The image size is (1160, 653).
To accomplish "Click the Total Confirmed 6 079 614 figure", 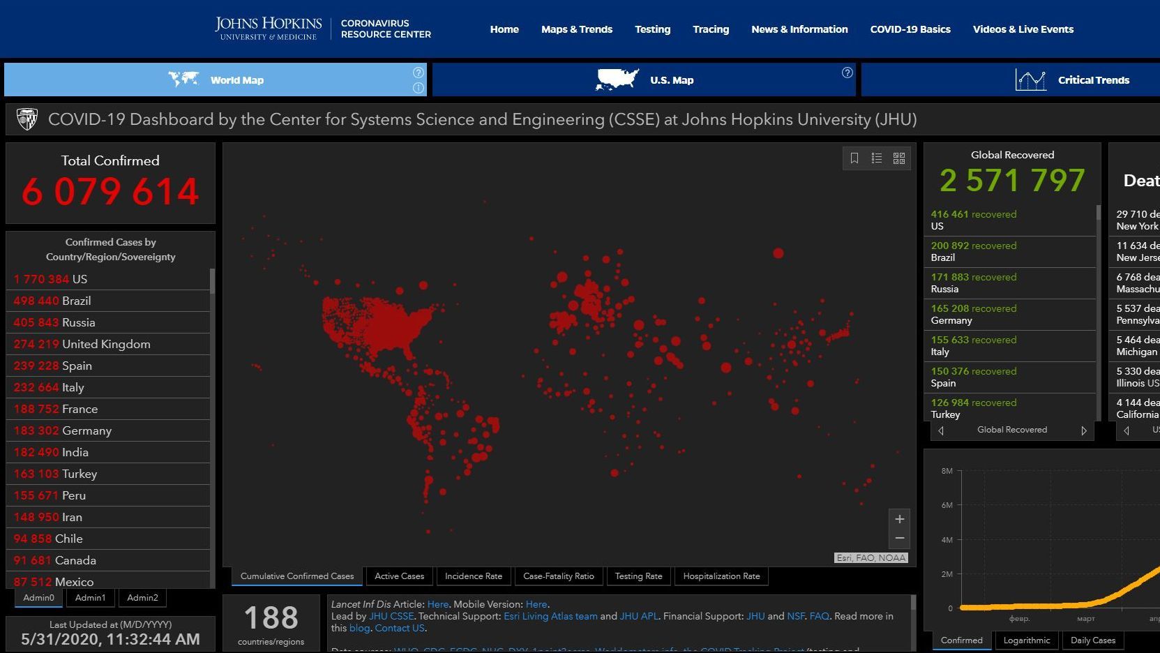I will click(110, 192).
